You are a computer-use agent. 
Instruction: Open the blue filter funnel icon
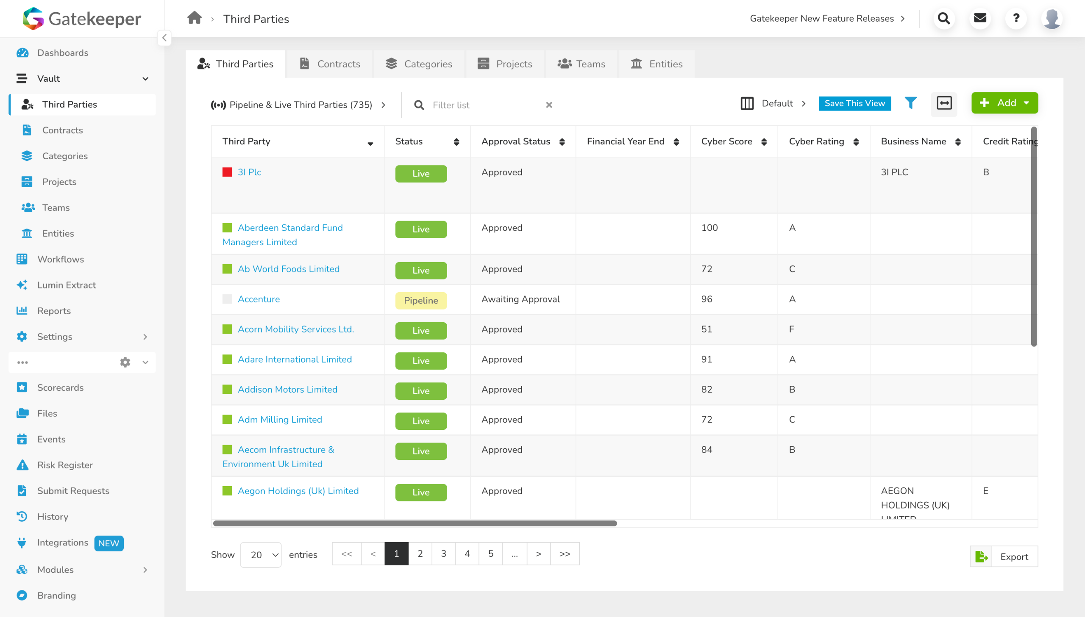[x=910, y=103]
